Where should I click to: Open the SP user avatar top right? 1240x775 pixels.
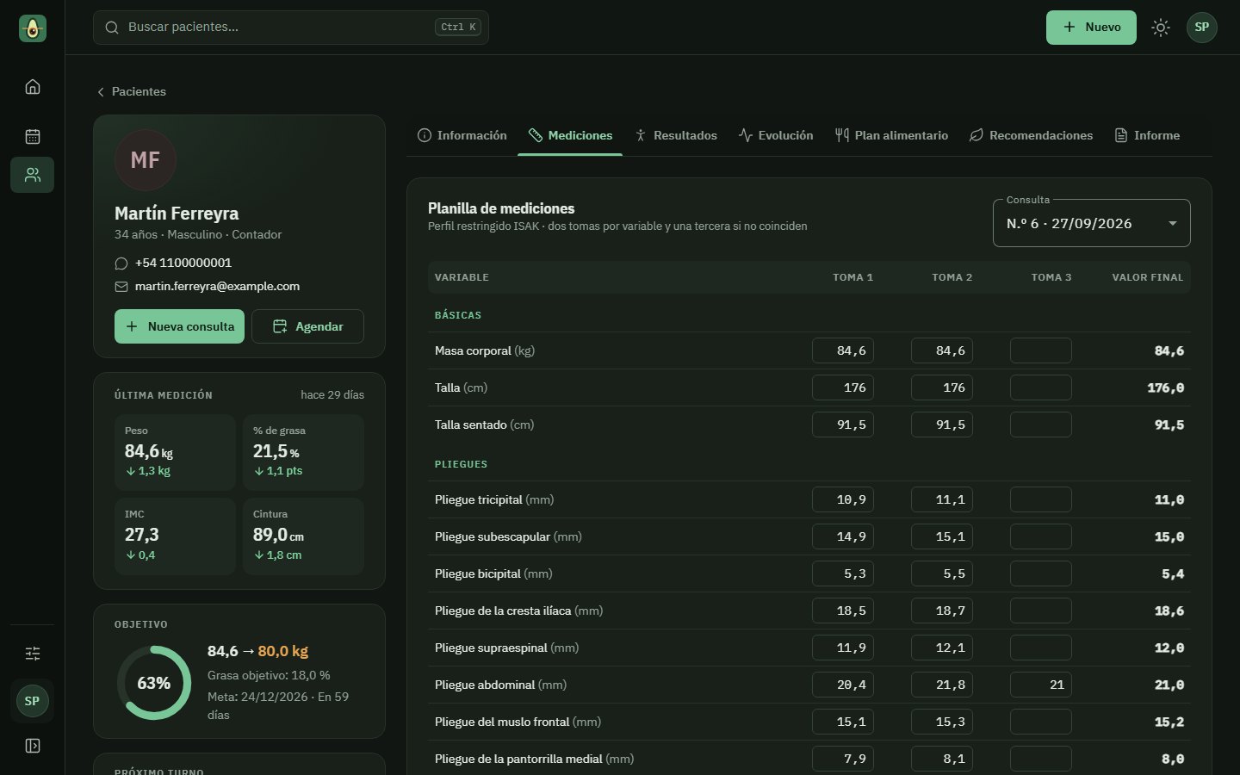pos(1202,28)
